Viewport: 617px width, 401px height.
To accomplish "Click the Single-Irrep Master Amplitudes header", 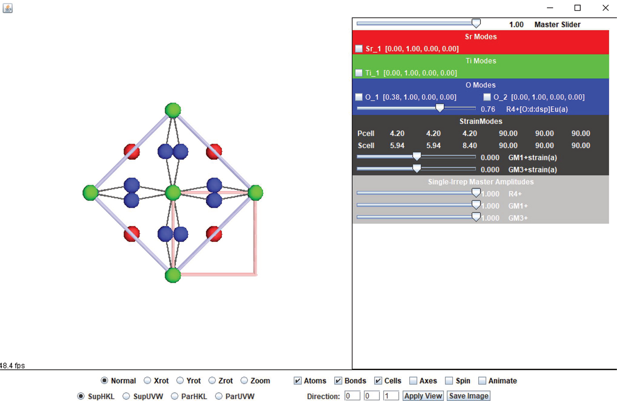I will coord(481,182).
